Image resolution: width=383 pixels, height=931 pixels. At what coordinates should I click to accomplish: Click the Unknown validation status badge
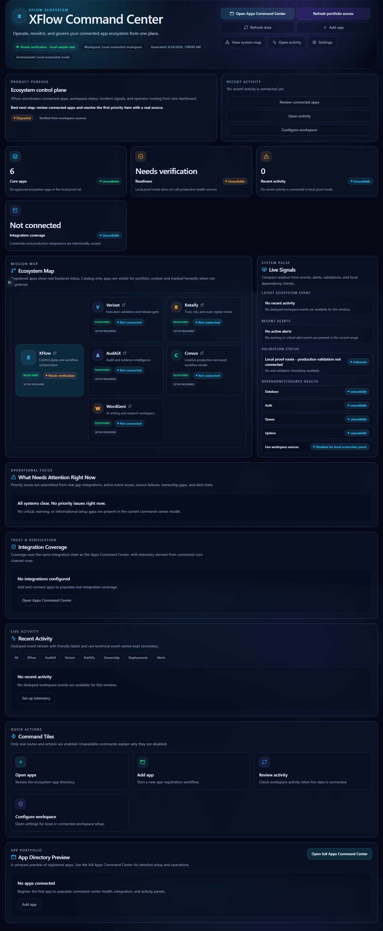(x=359, y=362)
